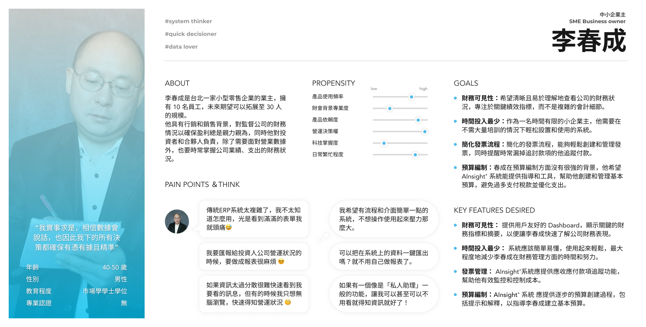646x327 pixels.
Task: Click the 財會背景專業度 slider handle
Action: 390,109
